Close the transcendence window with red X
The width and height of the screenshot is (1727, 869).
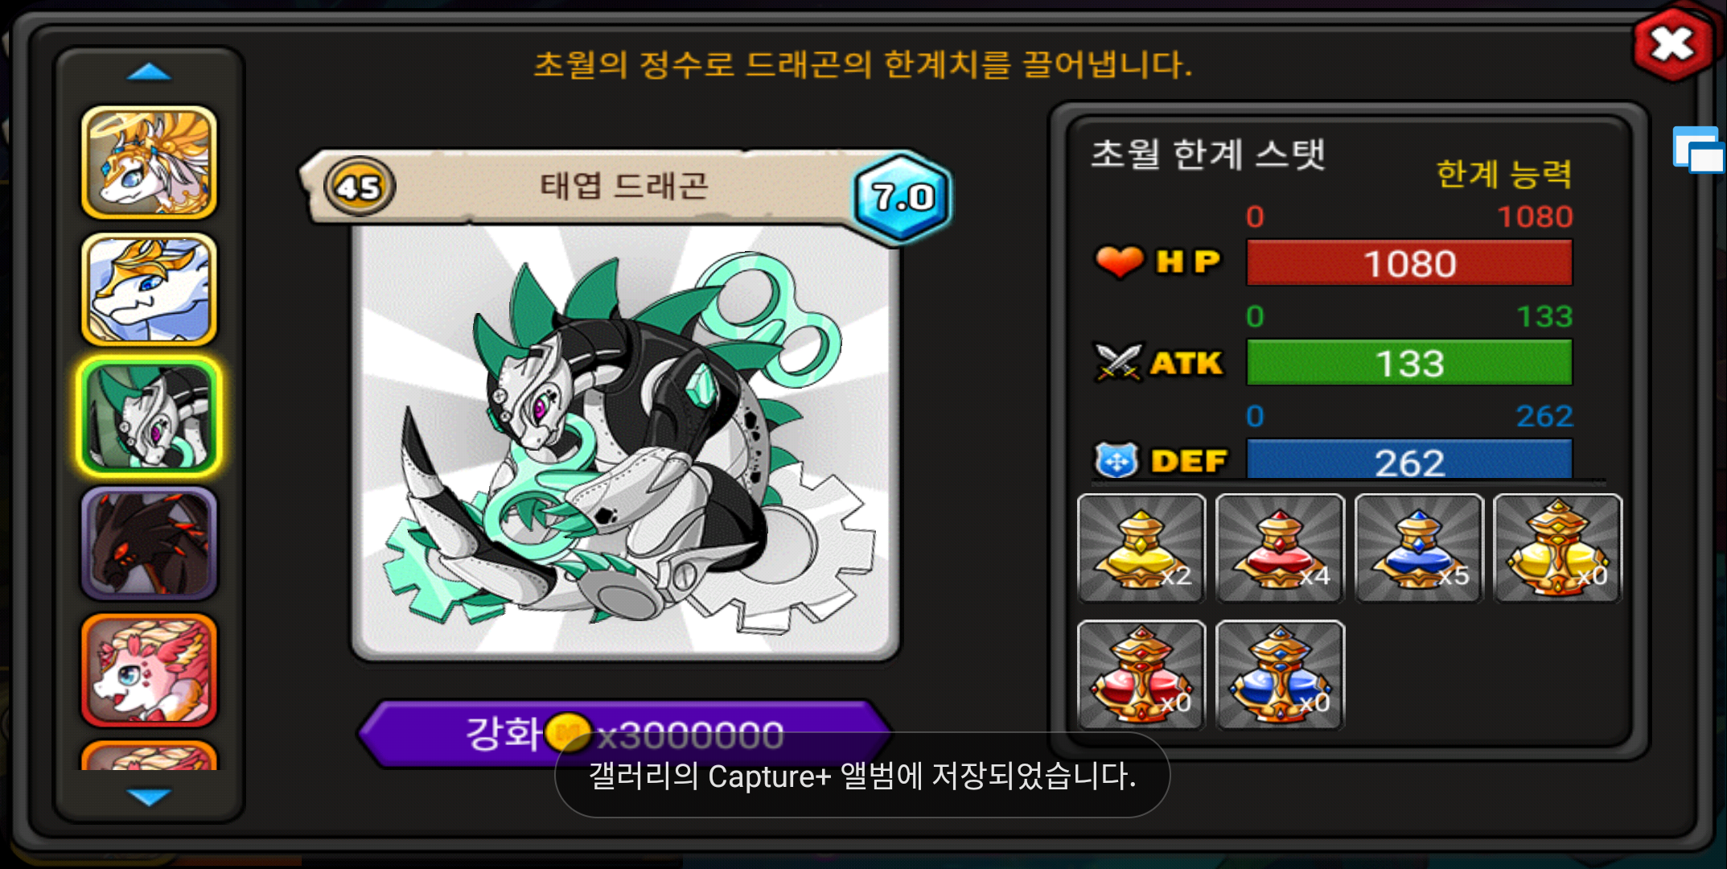[1673, 44]
